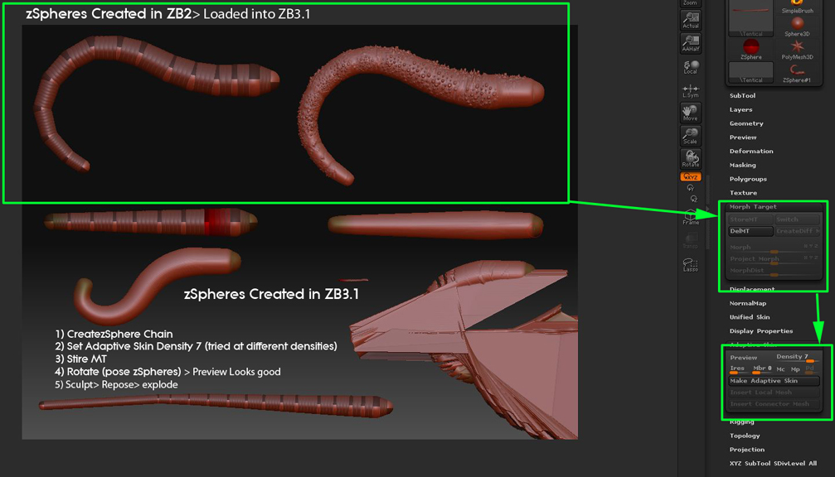
Task: Toggle the orange XYZ rotation mode button
Action: pyautogui.click(x=691, y=176)
